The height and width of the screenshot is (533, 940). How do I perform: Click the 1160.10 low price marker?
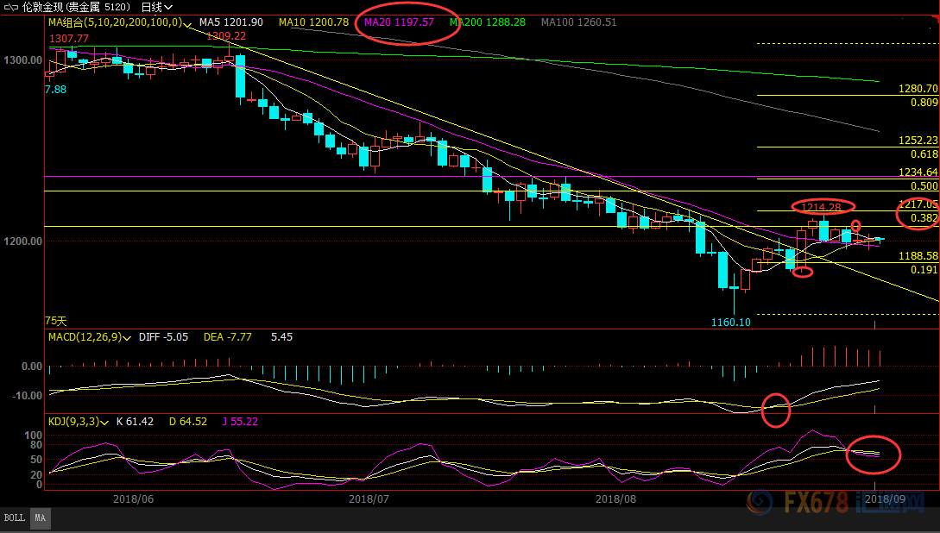[730, 322]
